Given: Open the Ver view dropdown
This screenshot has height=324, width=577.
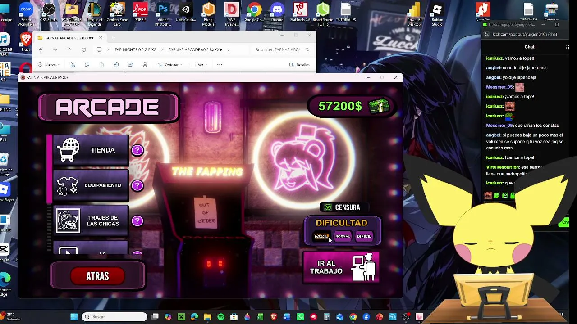Looking at the screenshot, I should [199, 65].
